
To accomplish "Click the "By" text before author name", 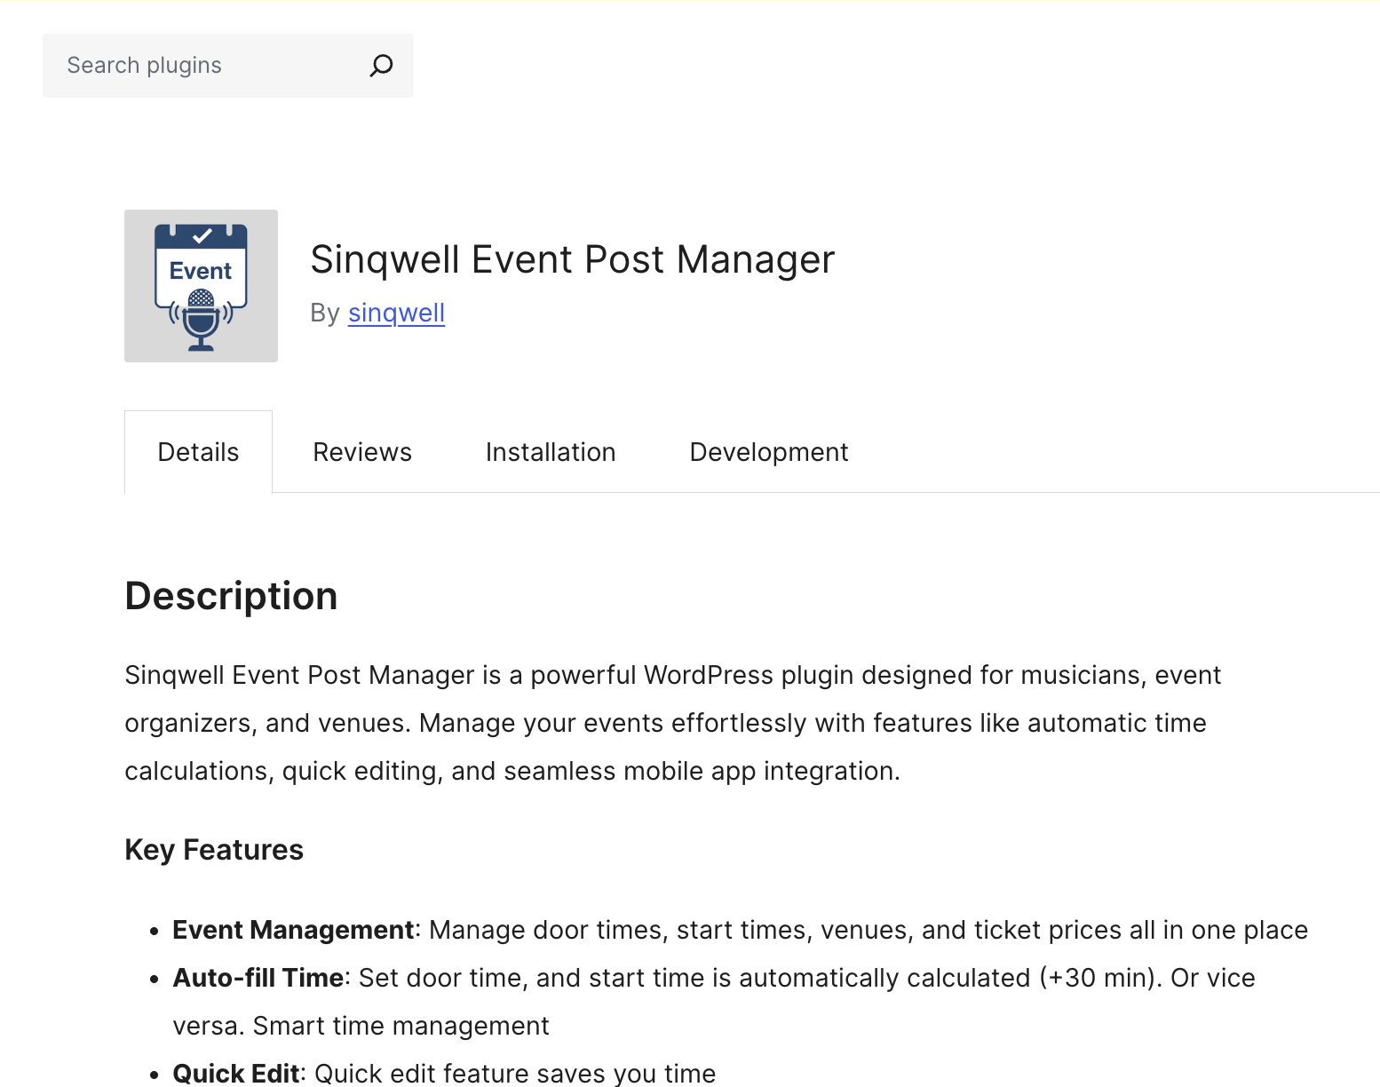I will 325,313.
